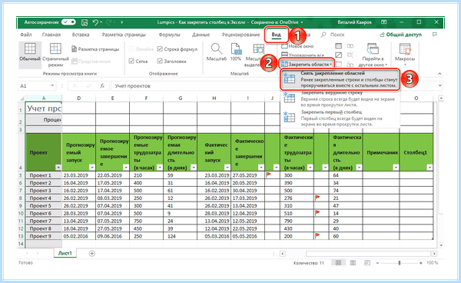Open the Формулы tab
Viewport: 461px width, 283px height.
(169, 35)
